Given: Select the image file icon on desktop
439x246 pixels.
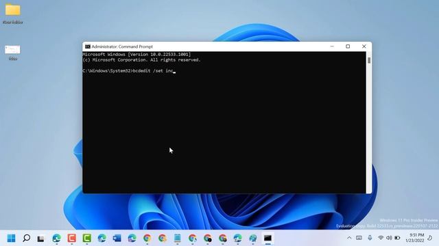Looking at the screenshot, I should coord(12,50).
